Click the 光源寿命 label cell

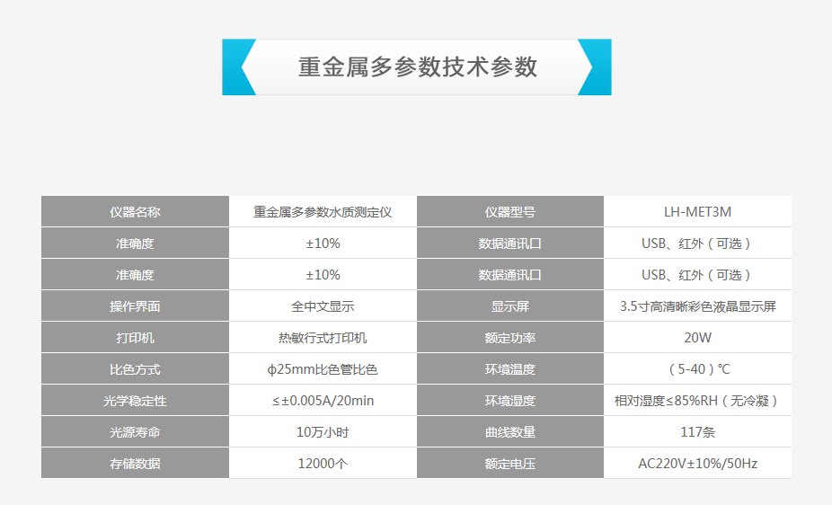pos(136,432)
